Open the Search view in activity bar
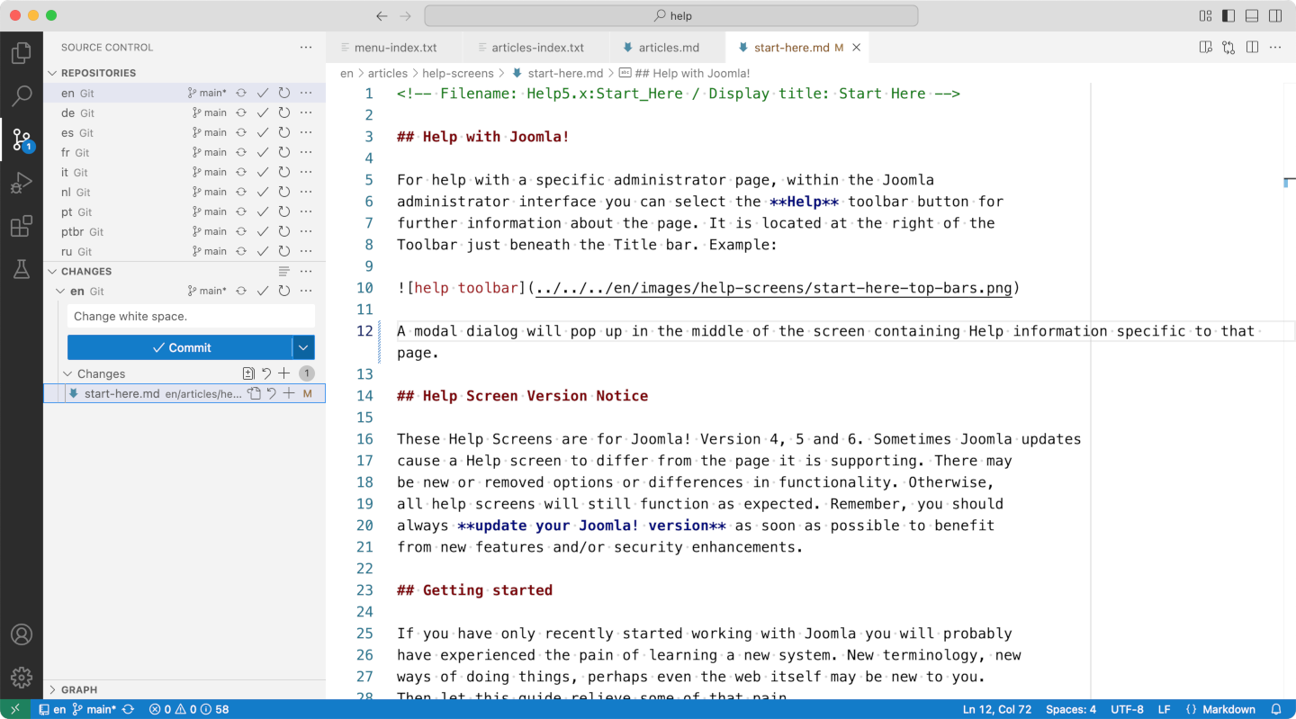 [22, 96]
